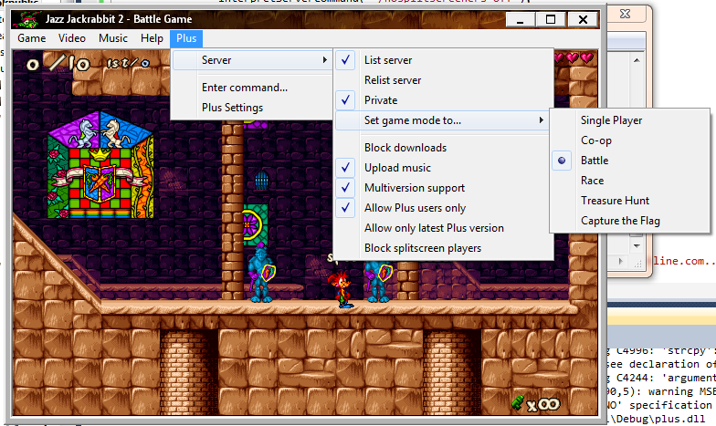The height and width of the screenshot is (426, 716).
Task: Open the Music menu
Action: click(113, 38)
